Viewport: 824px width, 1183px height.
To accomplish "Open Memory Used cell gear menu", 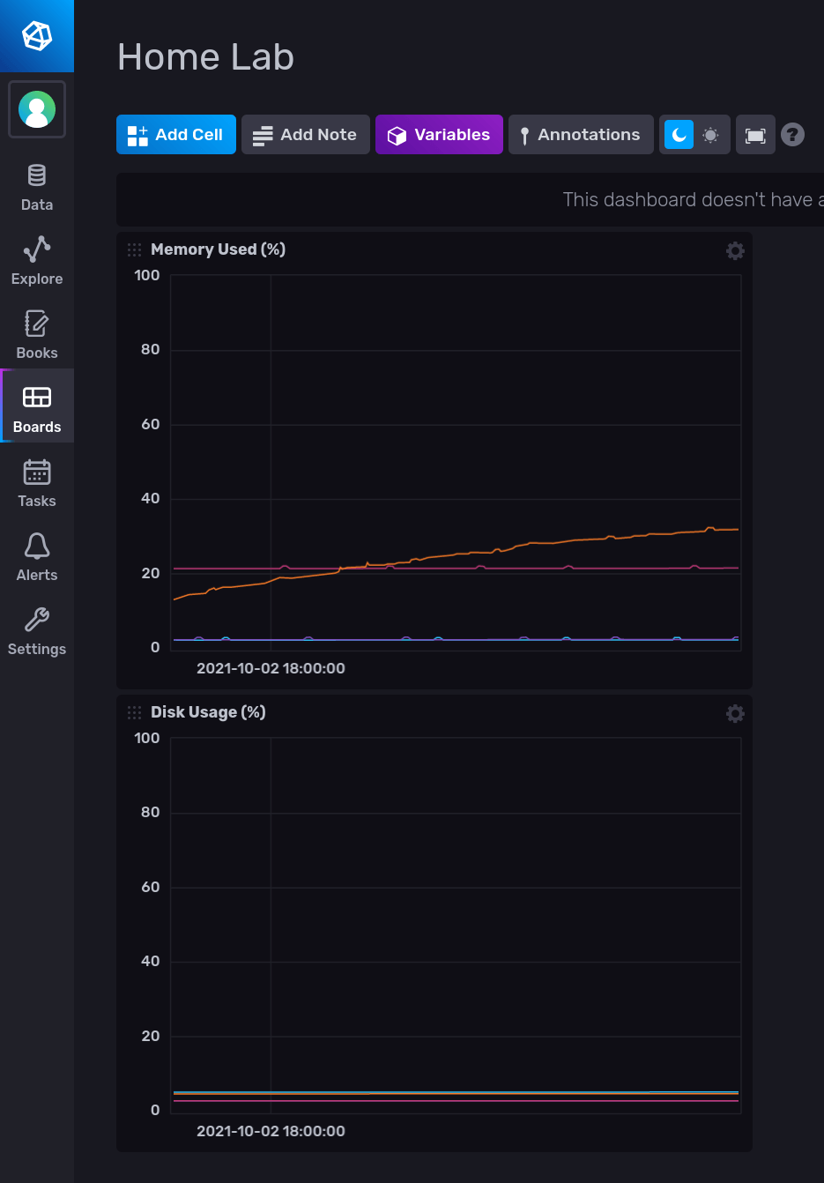I will [x=735, y=250].
